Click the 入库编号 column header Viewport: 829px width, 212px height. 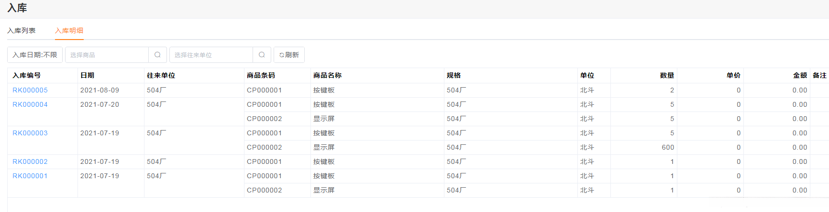[27, 75]
